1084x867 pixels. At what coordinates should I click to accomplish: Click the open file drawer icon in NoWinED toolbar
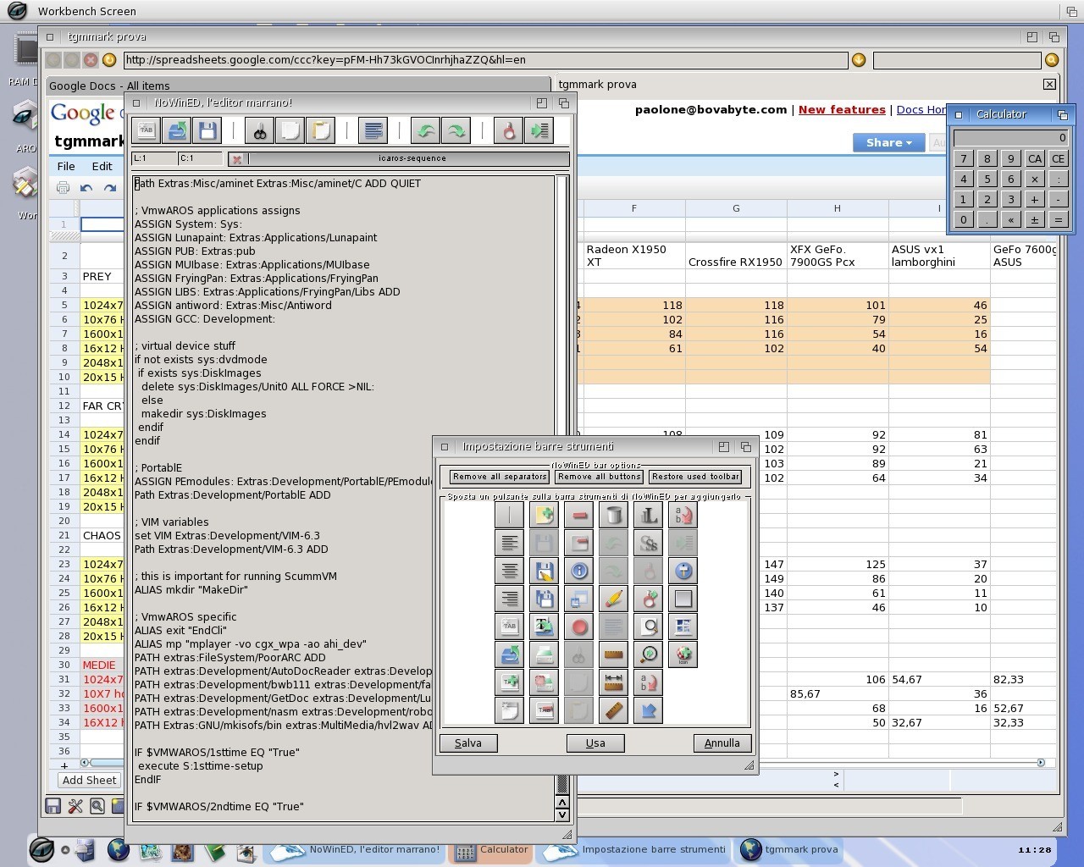click(177, 130)
